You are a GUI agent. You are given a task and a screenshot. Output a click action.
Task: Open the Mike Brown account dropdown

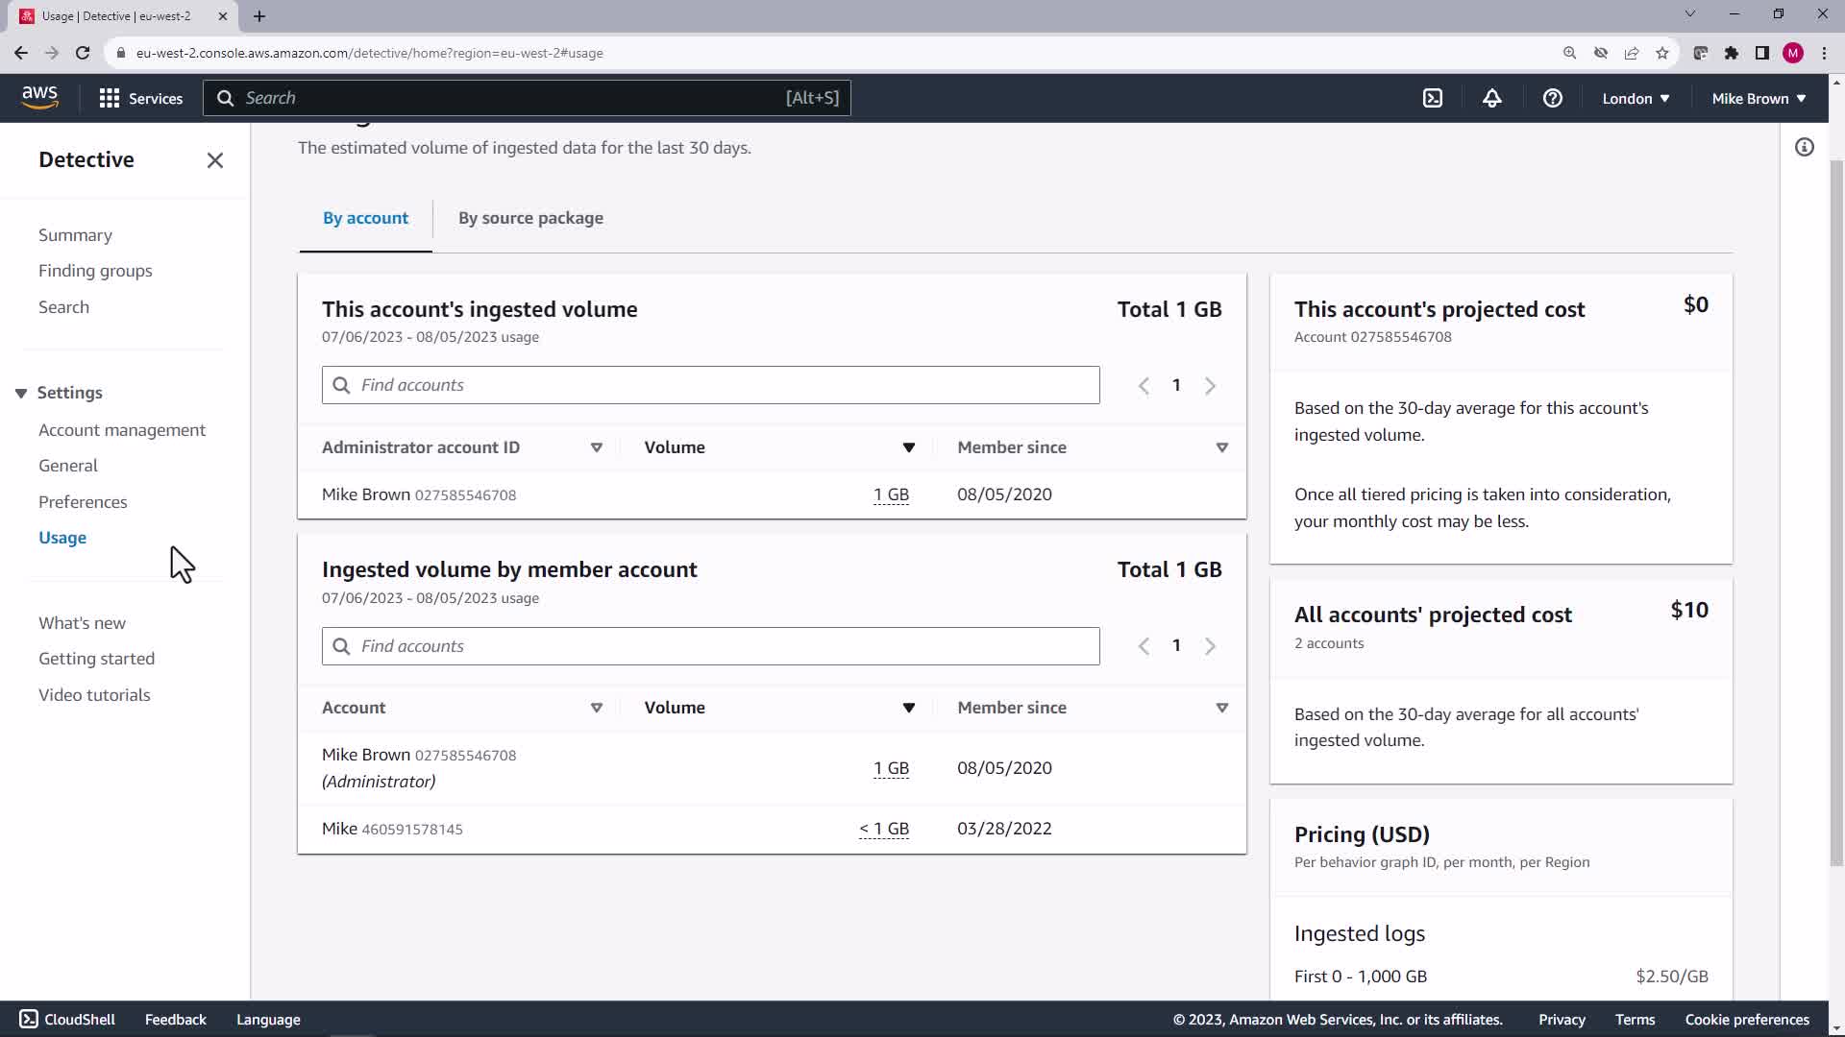pos(1758,98)
